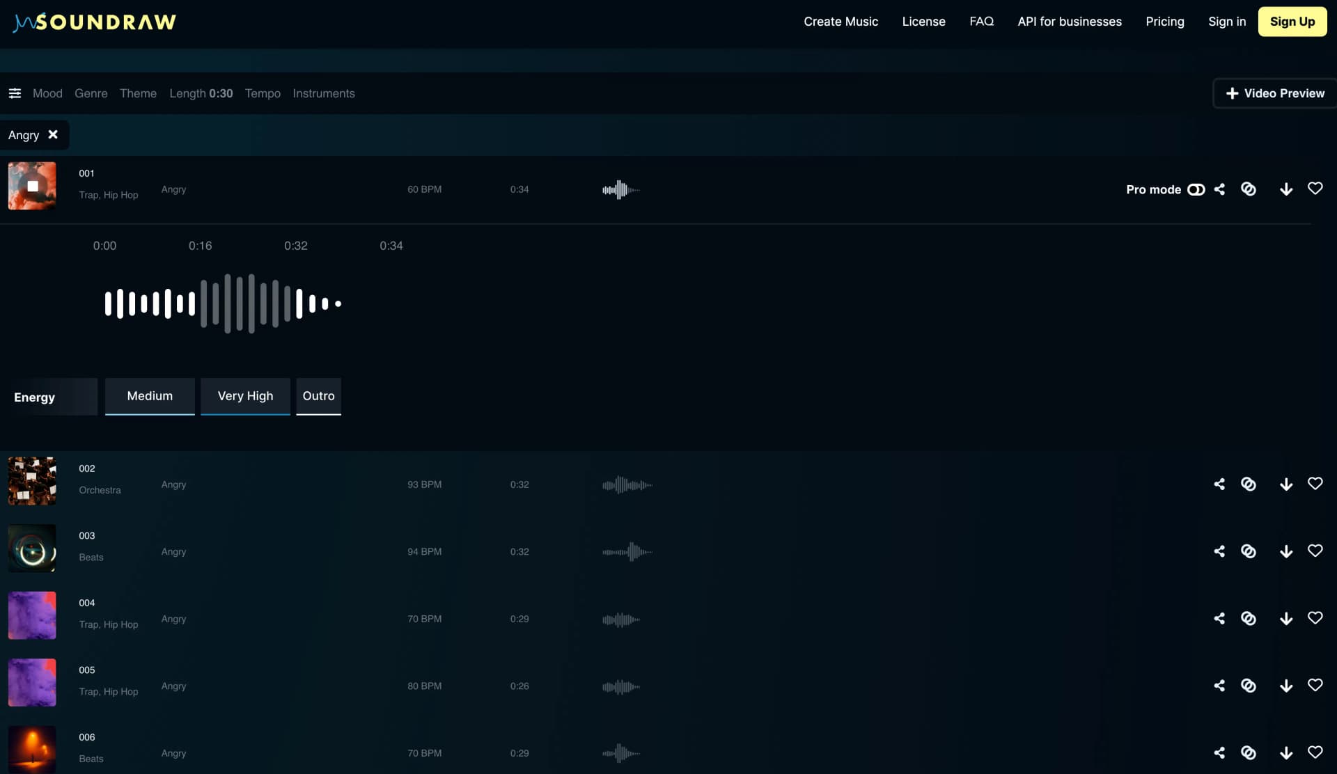Open the Instruments selector
1337x774 pixels.
pos(324,93)
